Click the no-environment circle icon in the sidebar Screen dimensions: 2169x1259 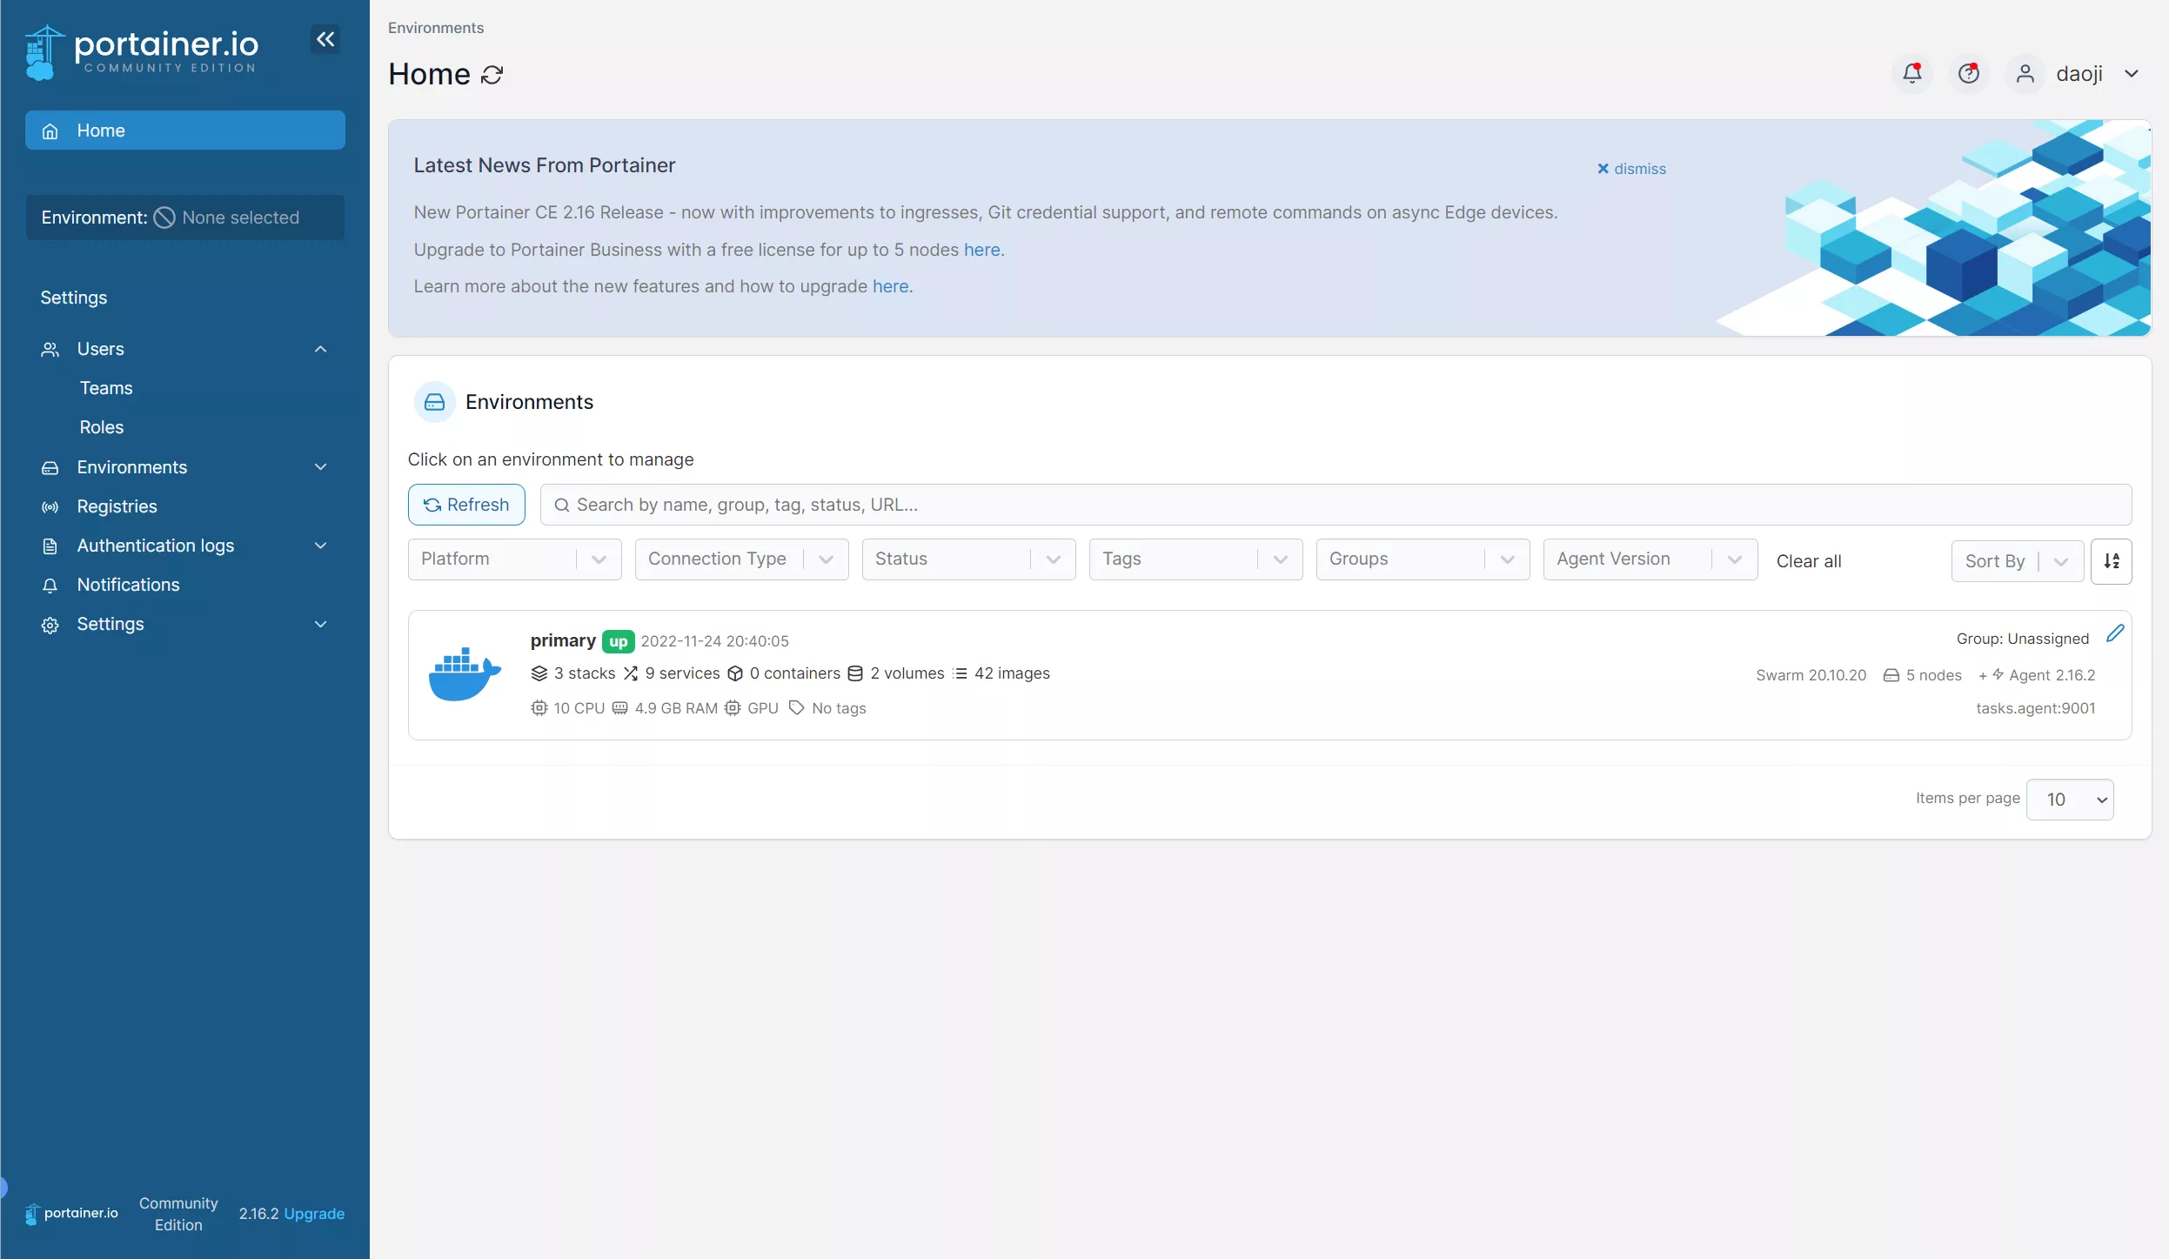(164, 218)
